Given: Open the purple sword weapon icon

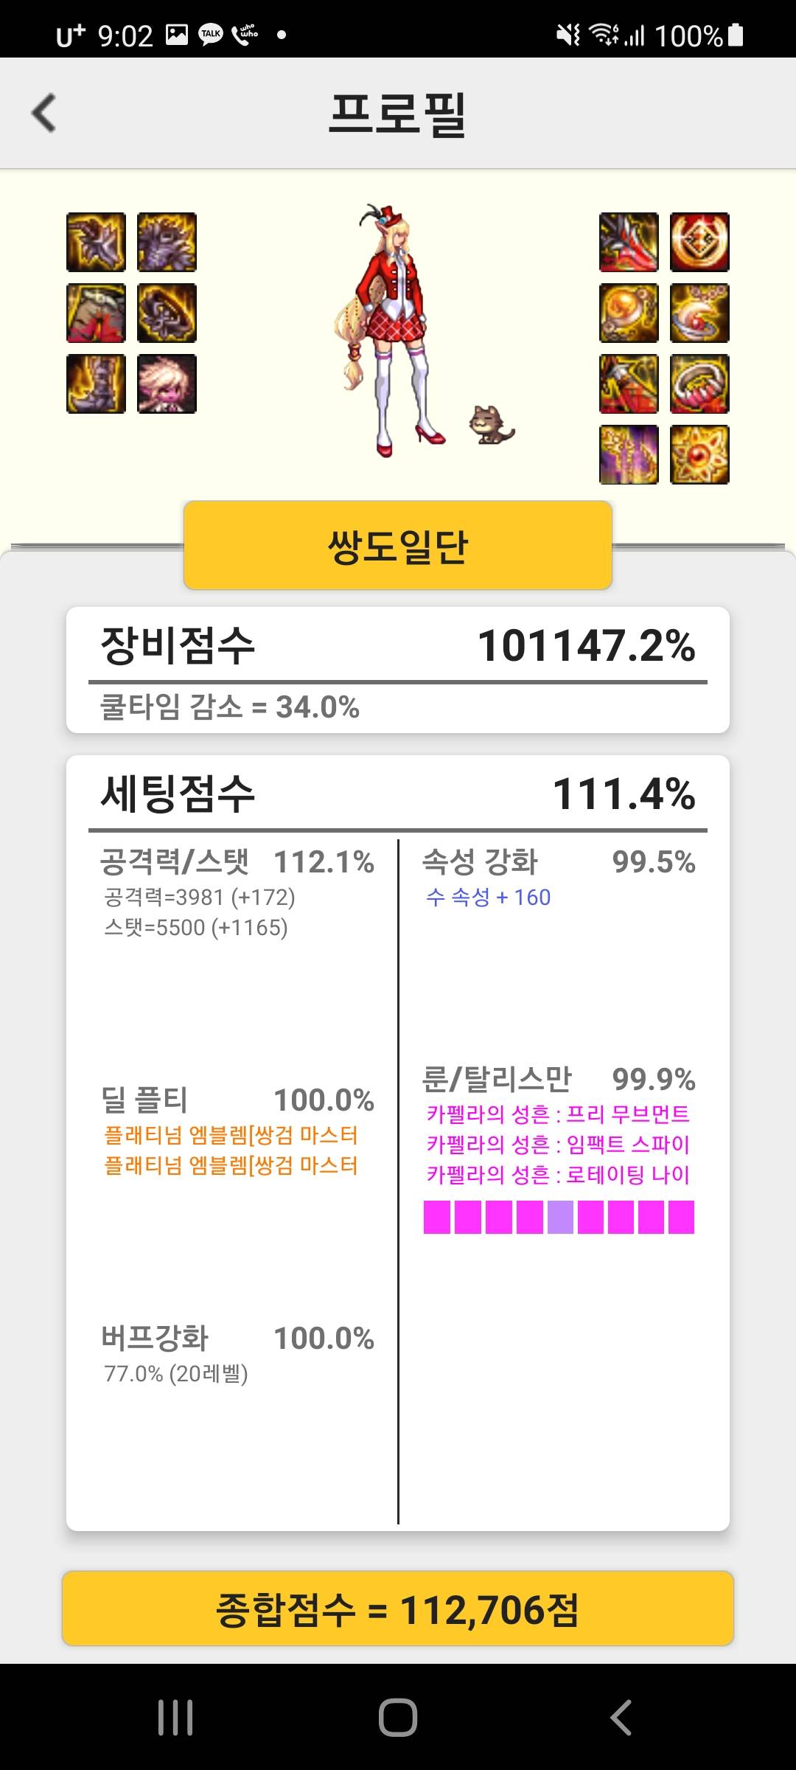Looking at the screenshot, I should point(629,454).
